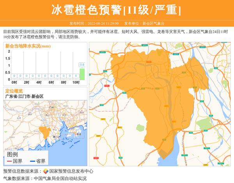
Task: Click the National Early Warning Center logo icon
Action: [x=46, y=171]
